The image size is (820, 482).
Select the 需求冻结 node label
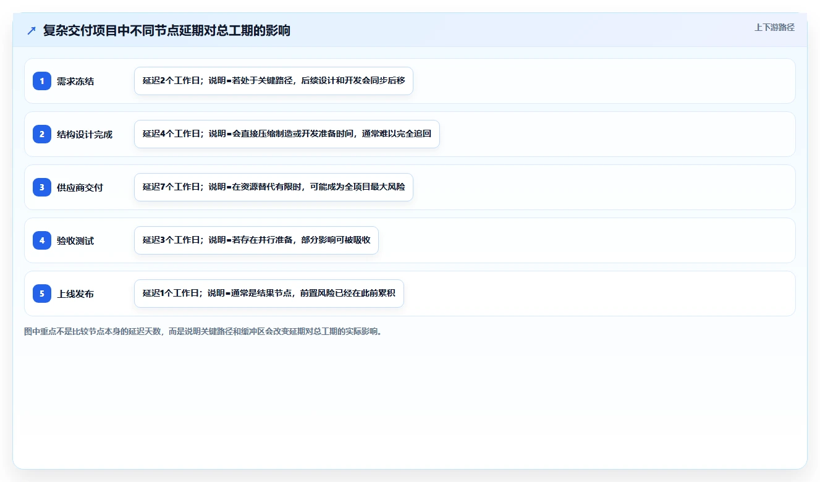tap(75, 82)
